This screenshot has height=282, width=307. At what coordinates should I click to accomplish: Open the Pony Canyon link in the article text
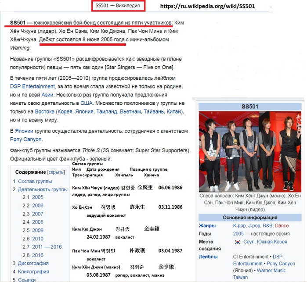click(25, 139)
